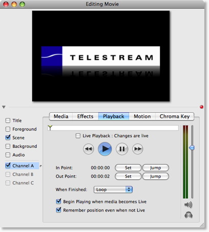Click the speaker output icon
The image size is (209, 232).
189,205
